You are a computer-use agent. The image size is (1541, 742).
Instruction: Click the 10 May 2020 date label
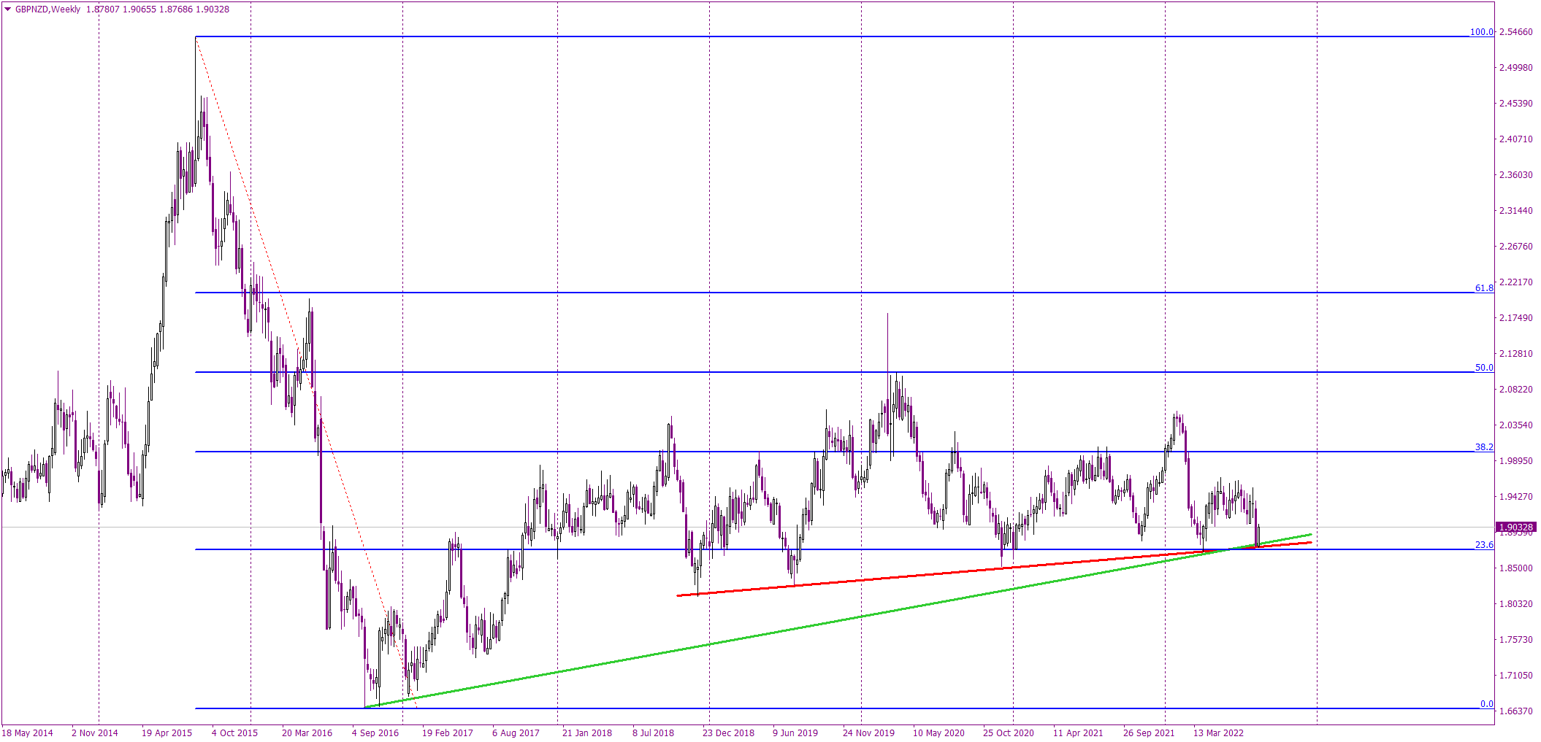tap(938, 733)
